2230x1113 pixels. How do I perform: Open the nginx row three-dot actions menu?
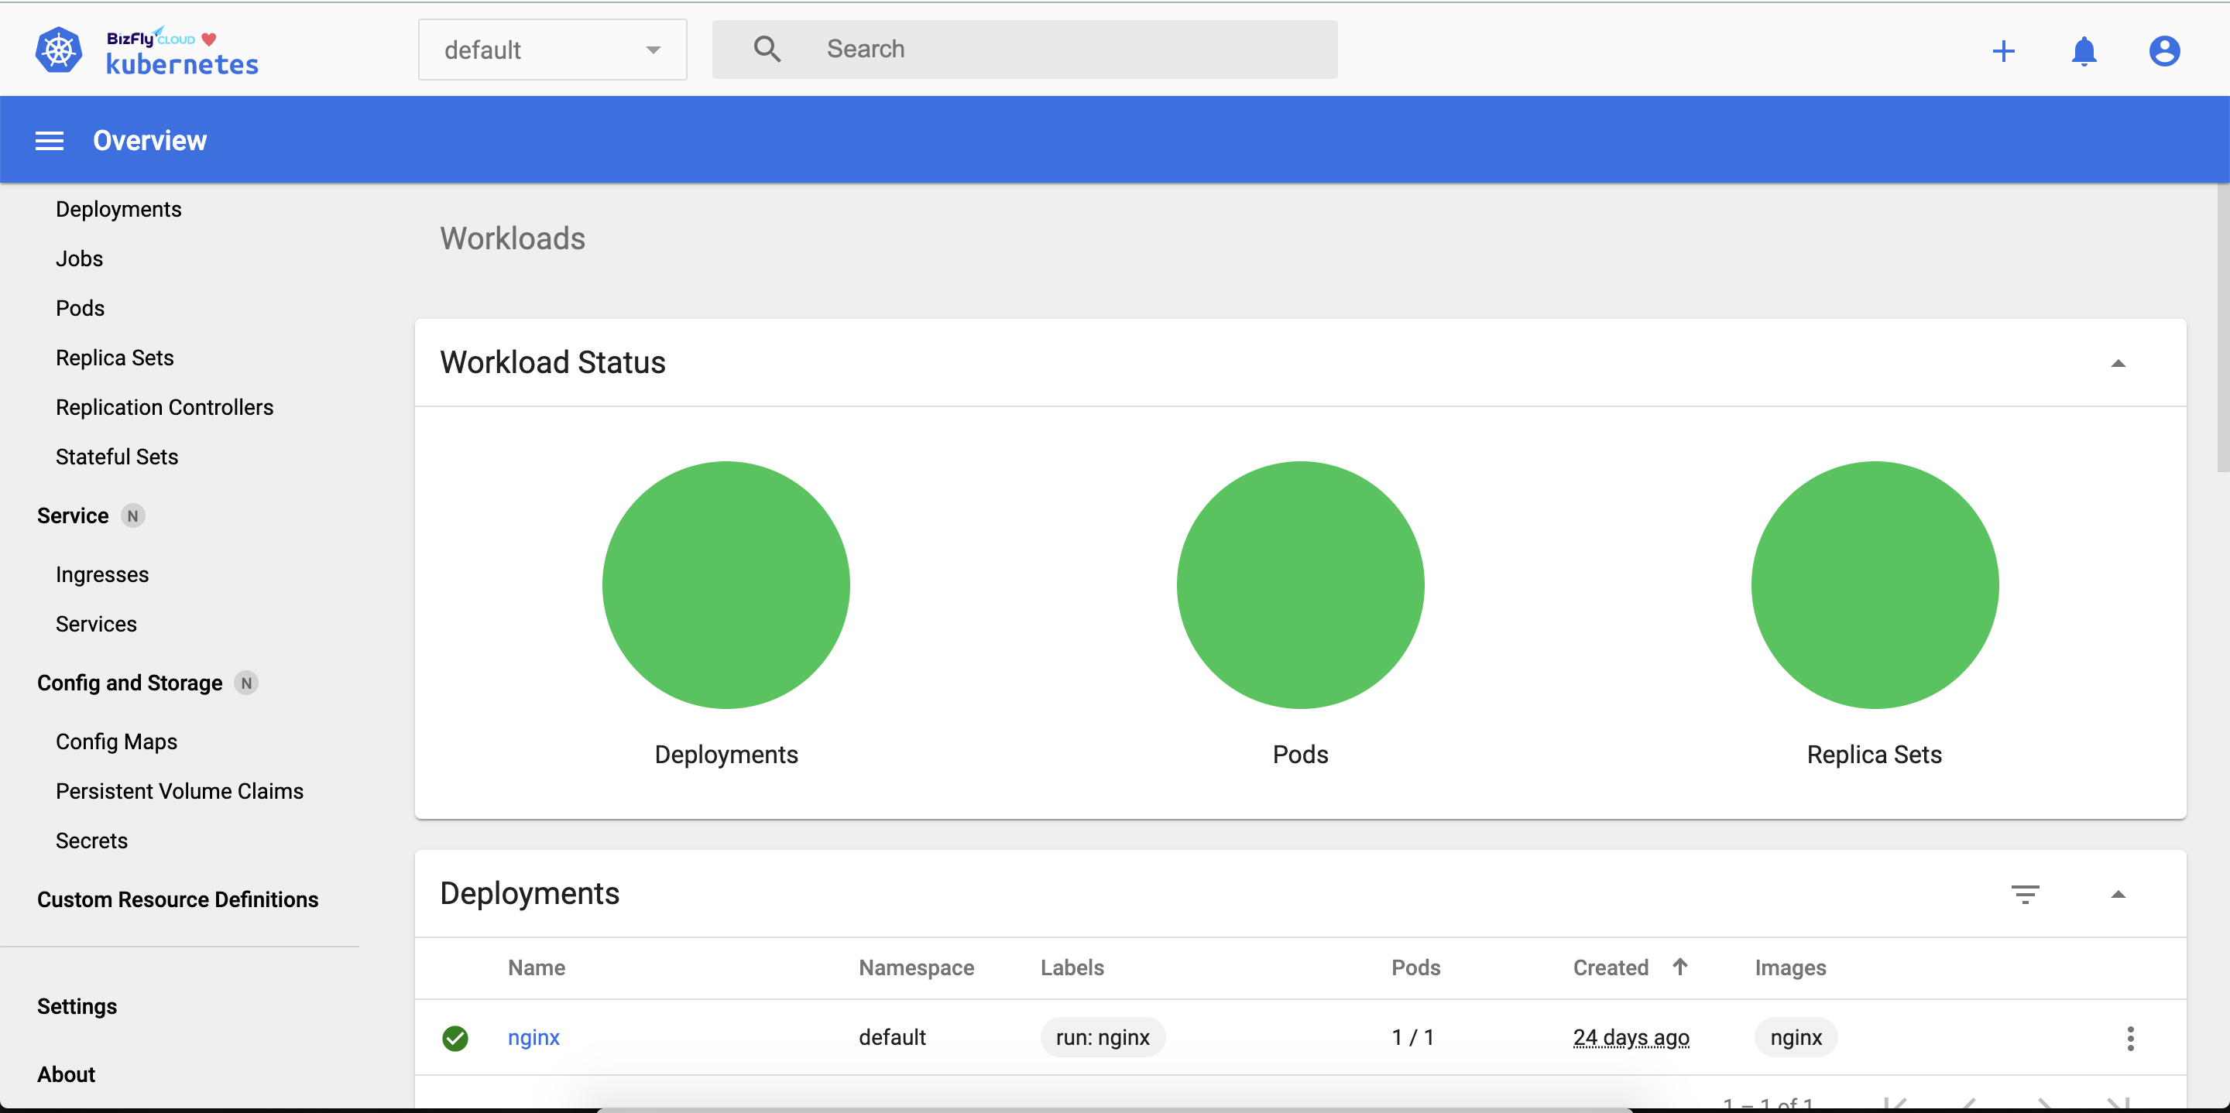pyautogui.click(x=2130, y=1038)
